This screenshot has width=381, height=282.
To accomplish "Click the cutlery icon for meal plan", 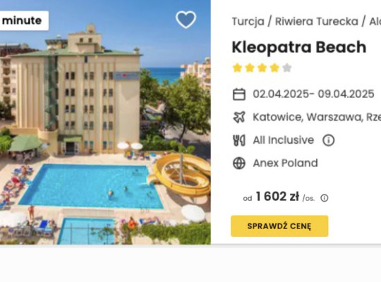I will pos(239,140).
